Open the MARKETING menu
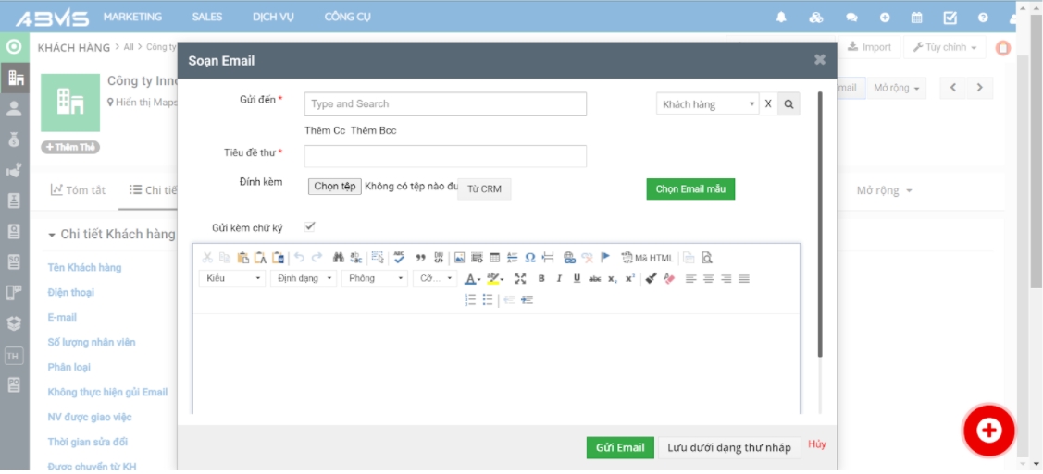This screenshot has width=1043, height=474. (132, 17)
